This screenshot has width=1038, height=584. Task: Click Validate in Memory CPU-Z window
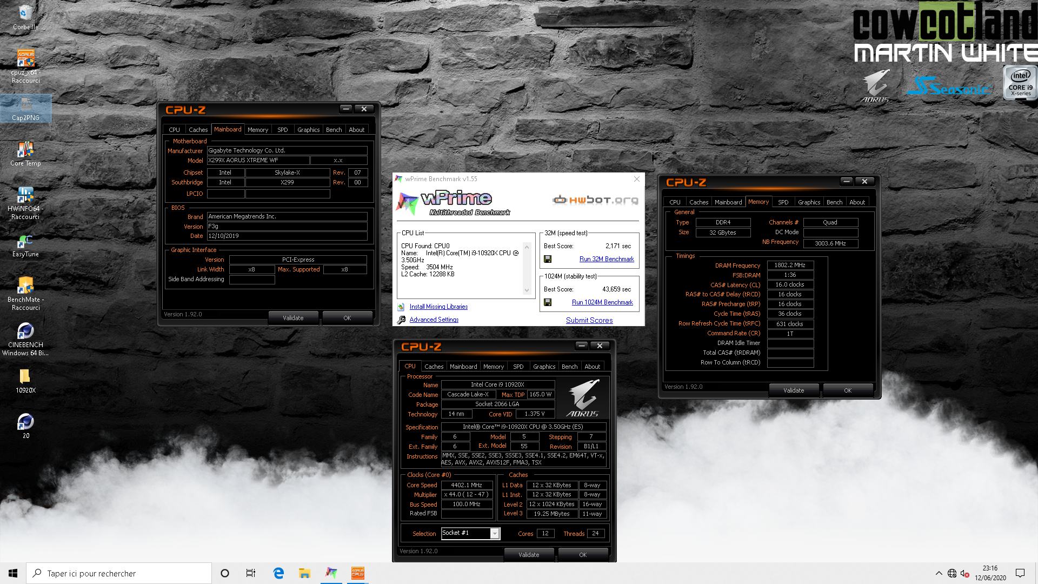tap(794, 390)
